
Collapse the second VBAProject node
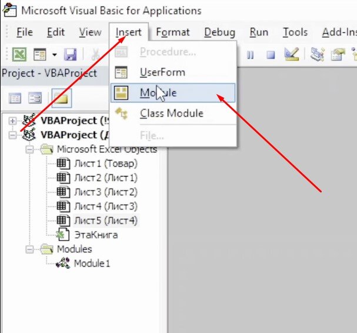coord(12,135)
